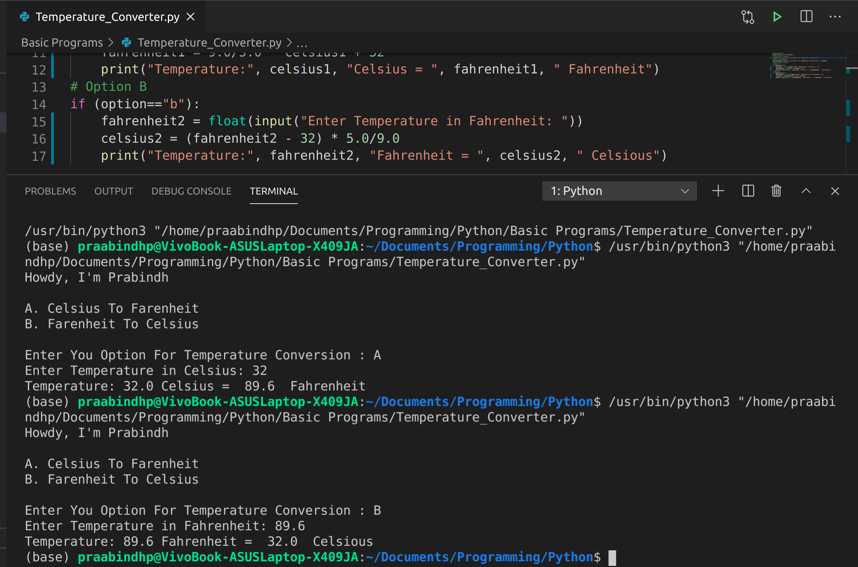This screenshot has width=858, height=567.
Task: Close the Temperature_Converter.py tab
Action: click(193, 16)
